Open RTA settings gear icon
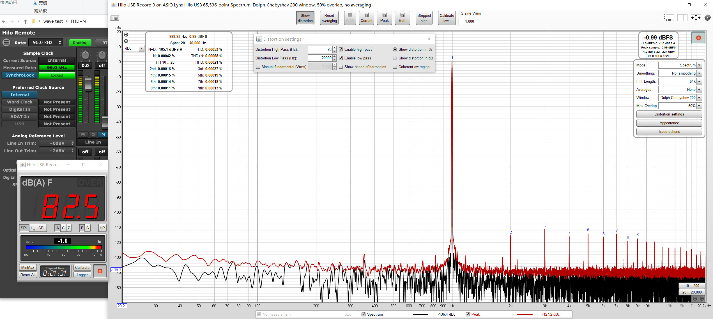713x319 pixels. (708, 18)
